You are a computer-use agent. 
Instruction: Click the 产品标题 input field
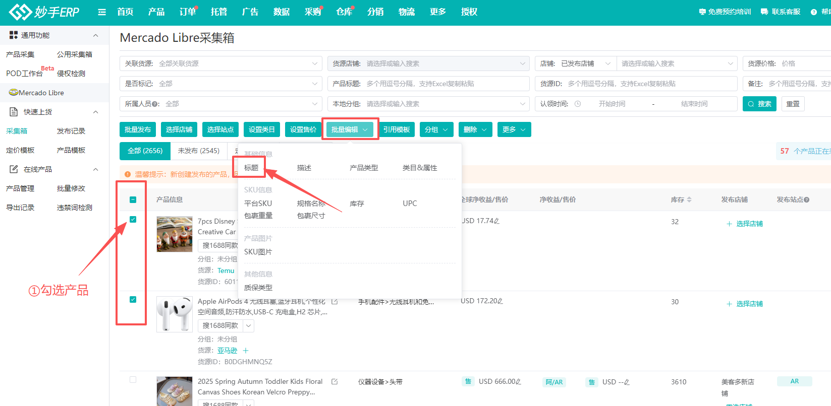pyautogui.click(x=444, y=84)
